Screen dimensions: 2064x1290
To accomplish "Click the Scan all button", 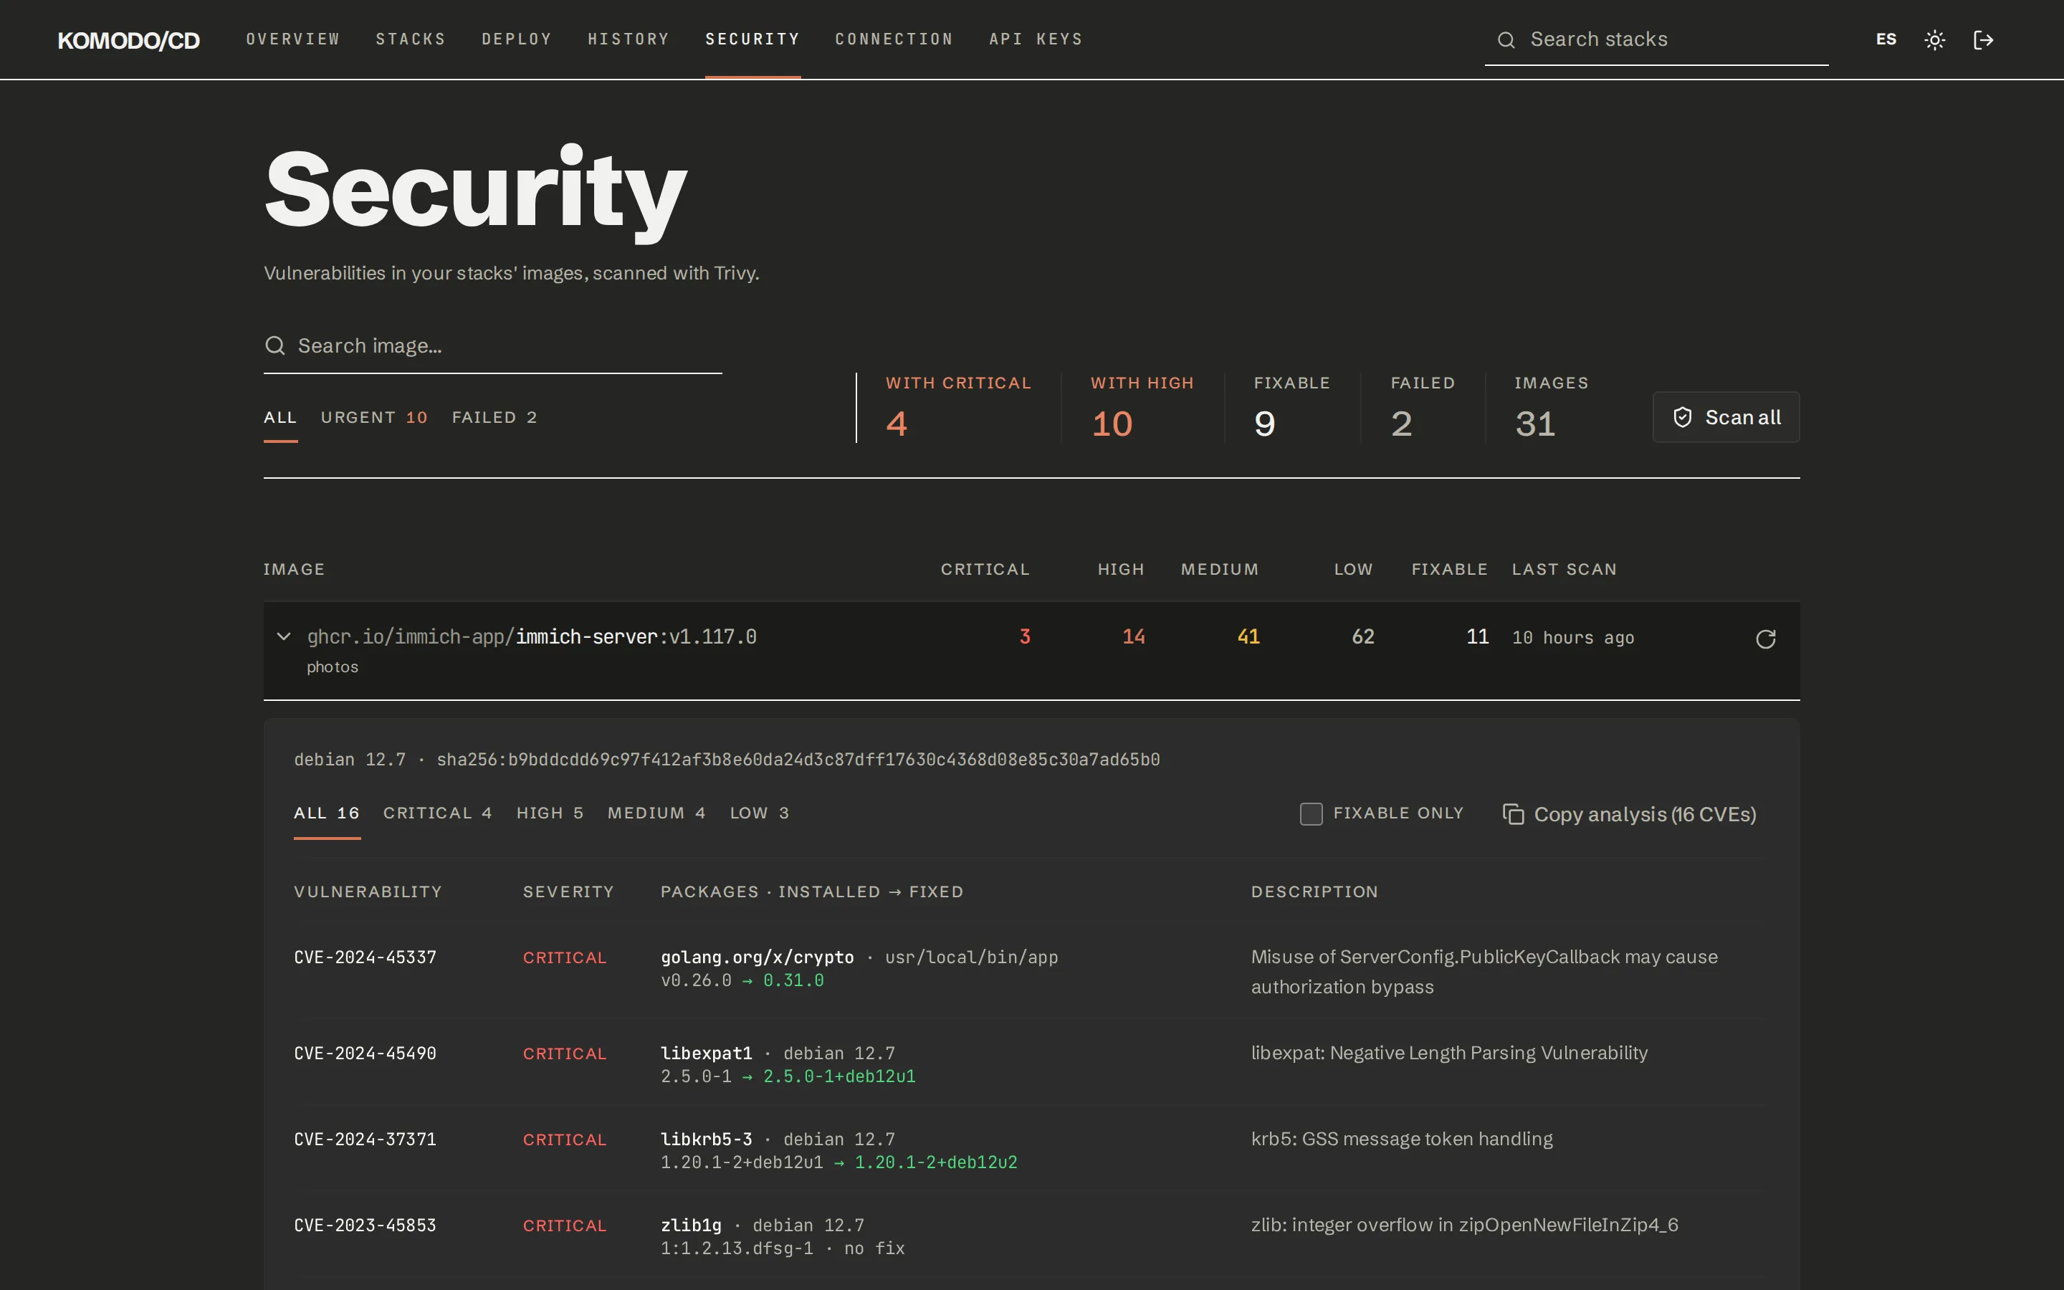I will pyautogui.click(x=1726, y=417).
